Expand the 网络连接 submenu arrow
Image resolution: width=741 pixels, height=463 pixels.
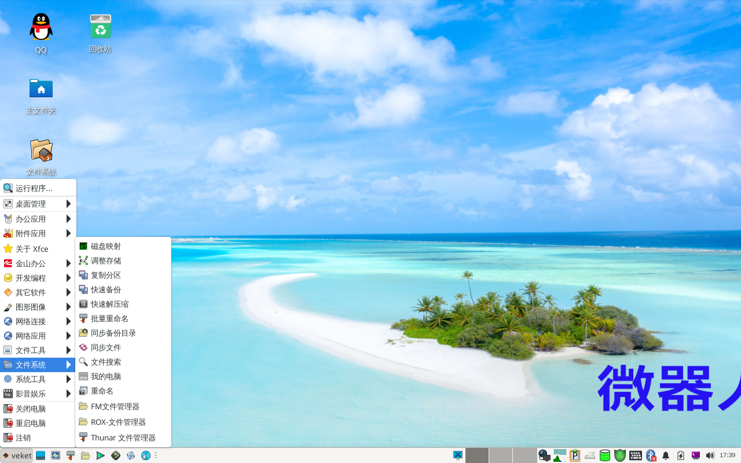pos(68,321)
